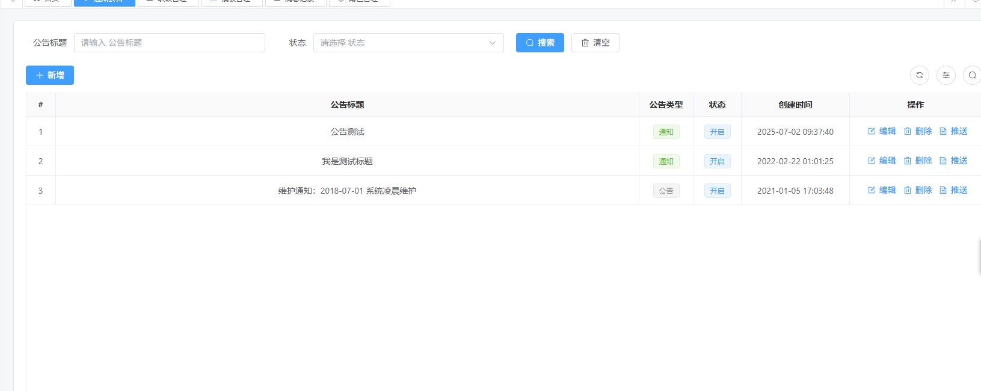The height and width of the screenshot is (391, 981).
Task: Click the 清空 button to reset filters
Action: [595, 43]
